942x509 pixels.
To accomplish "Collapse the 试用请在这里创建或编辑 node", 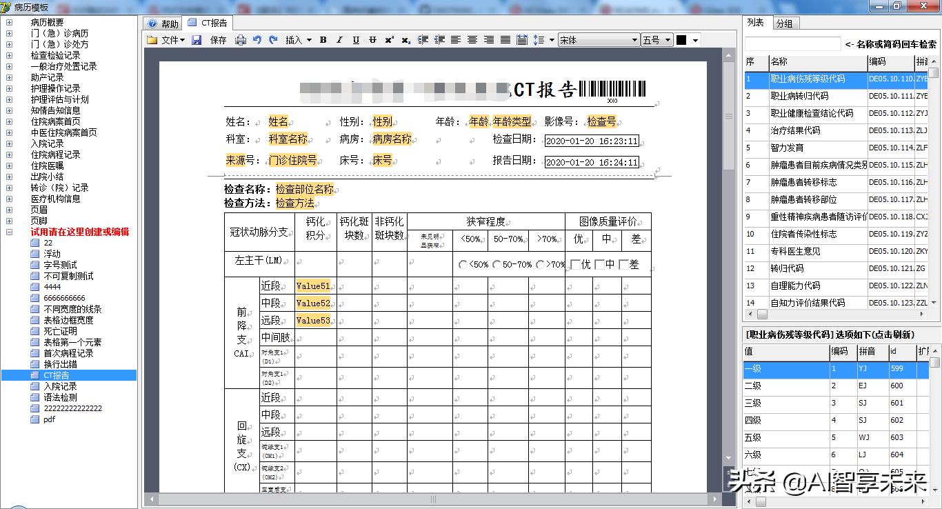I will point(9,232).
